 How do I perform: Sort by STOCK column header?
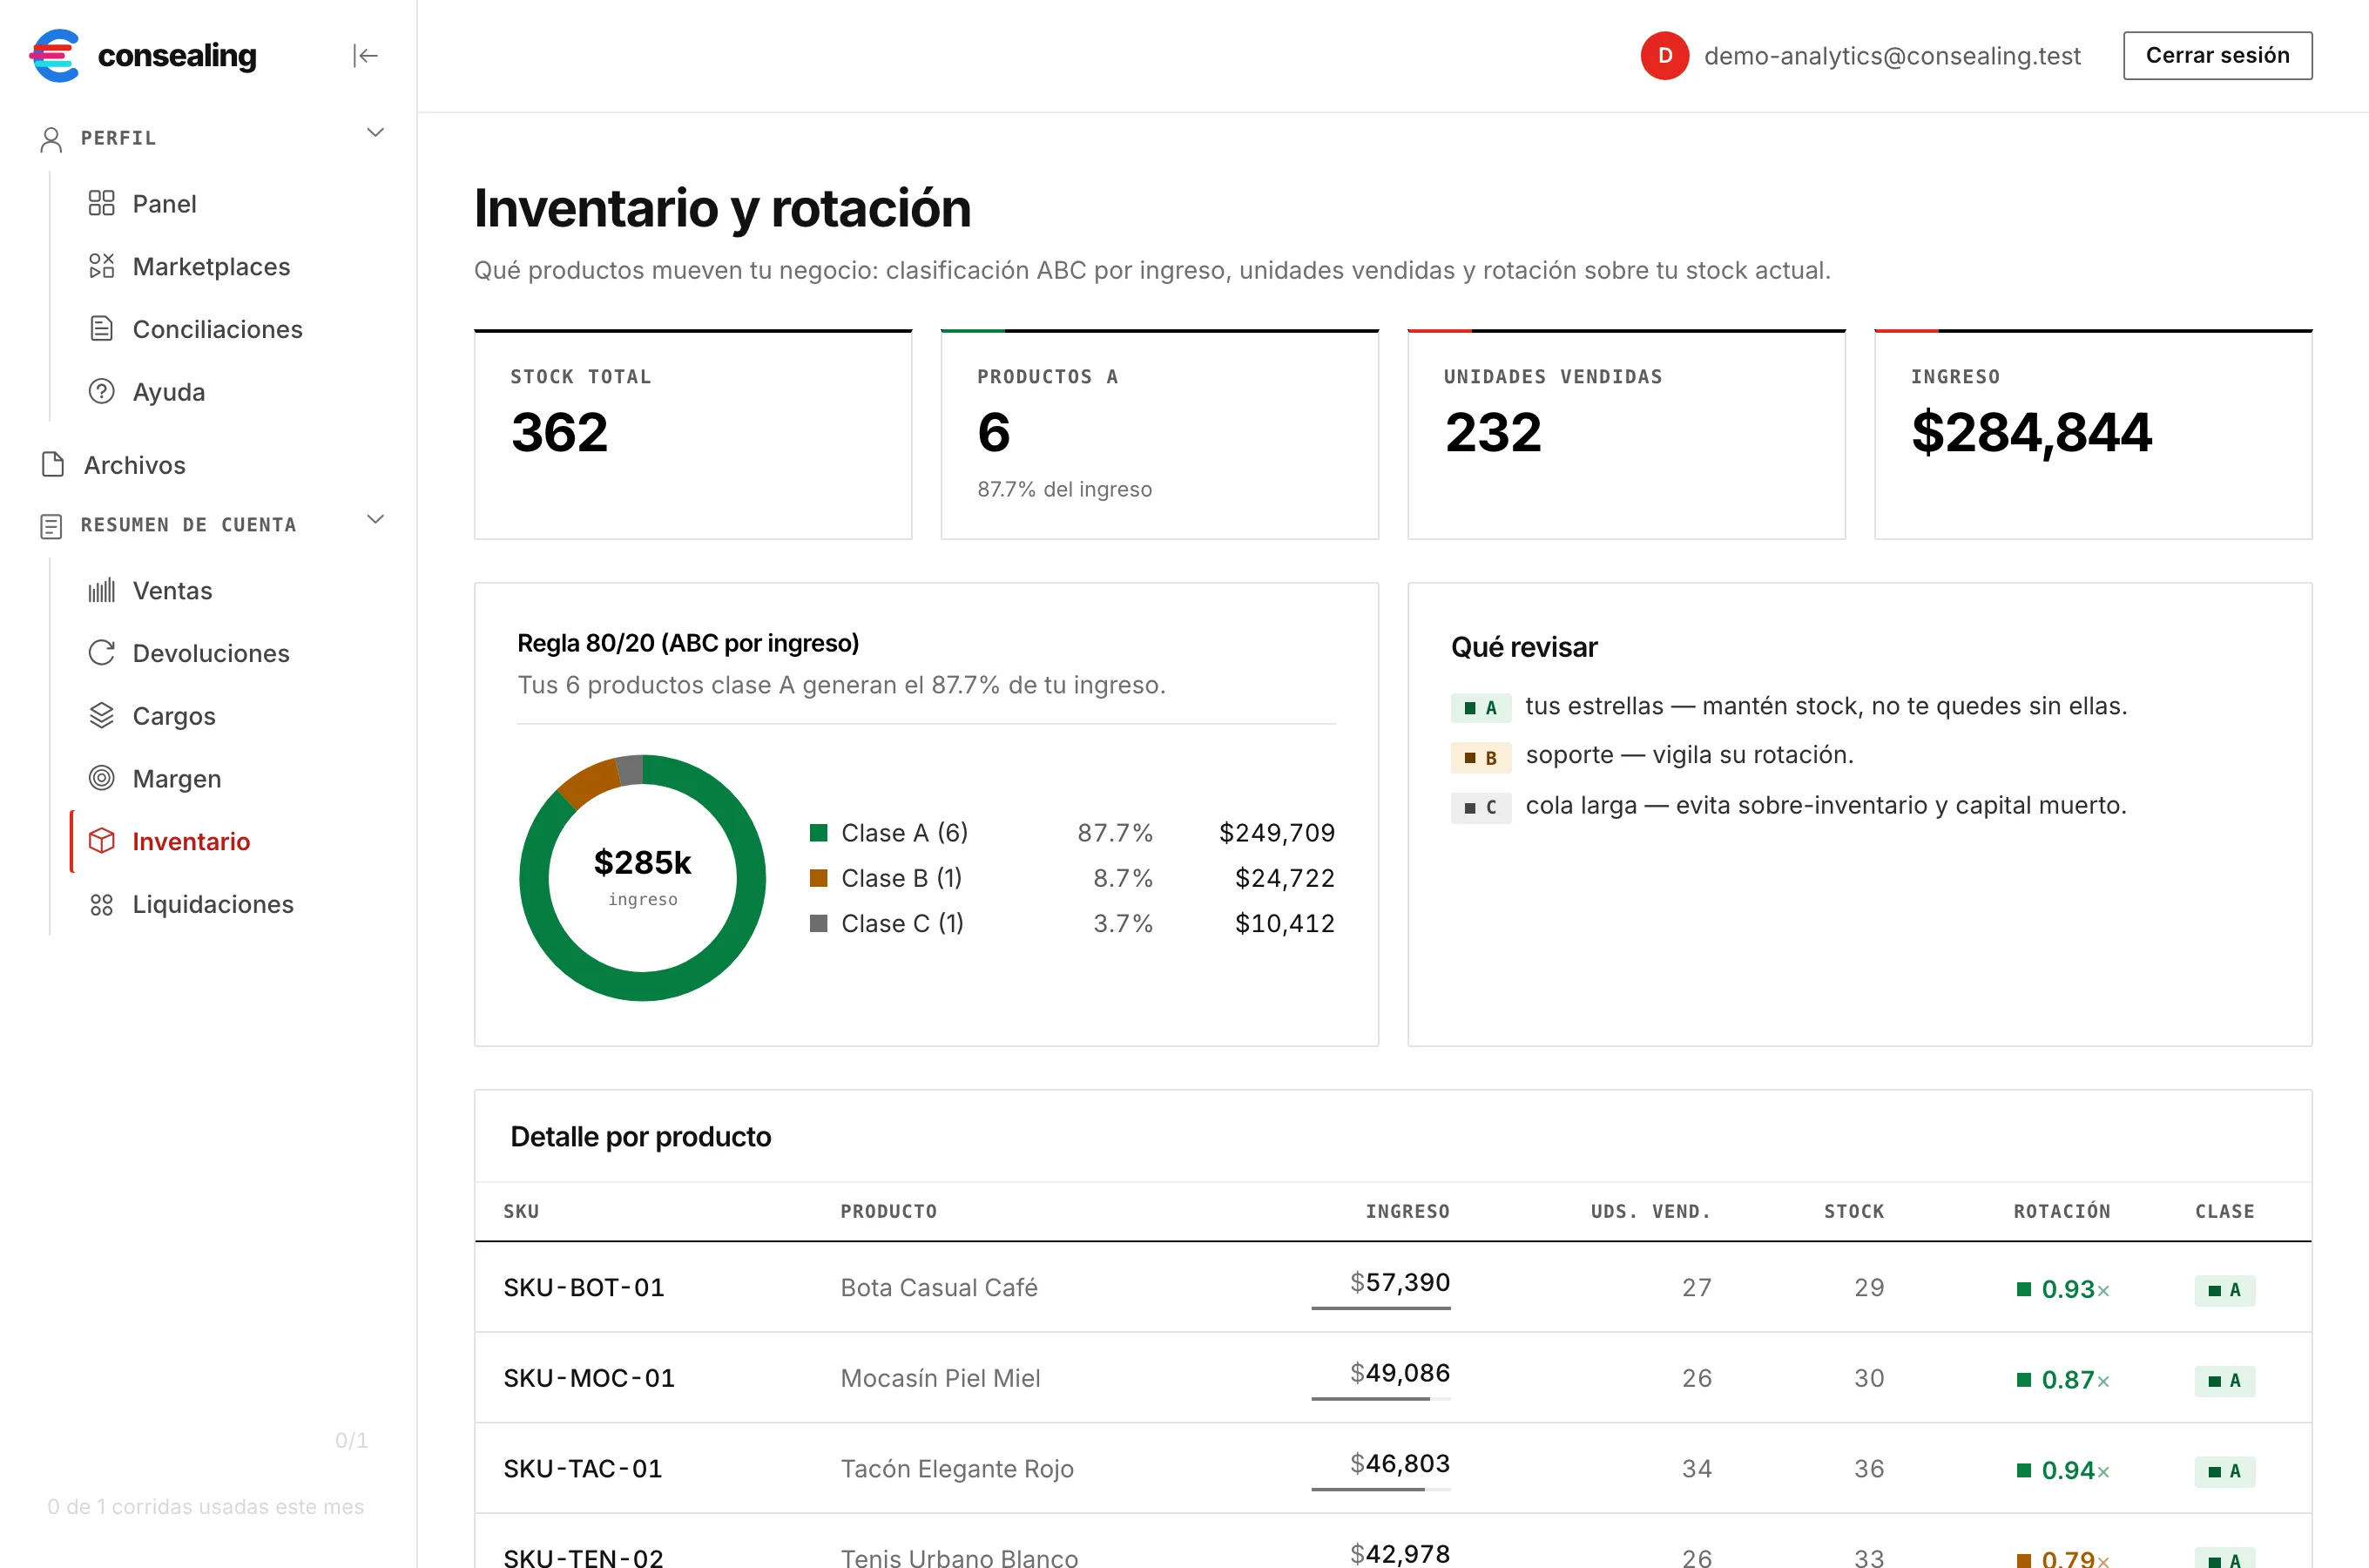point(1854,1211)
